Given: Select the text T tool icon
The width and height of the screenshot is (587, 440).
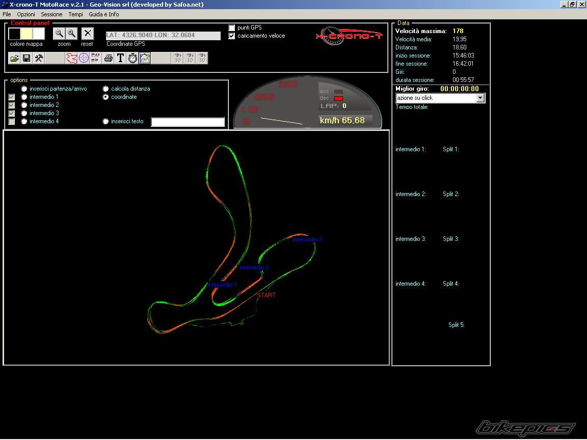Looking at the screenshot, I should coord(120,59).
